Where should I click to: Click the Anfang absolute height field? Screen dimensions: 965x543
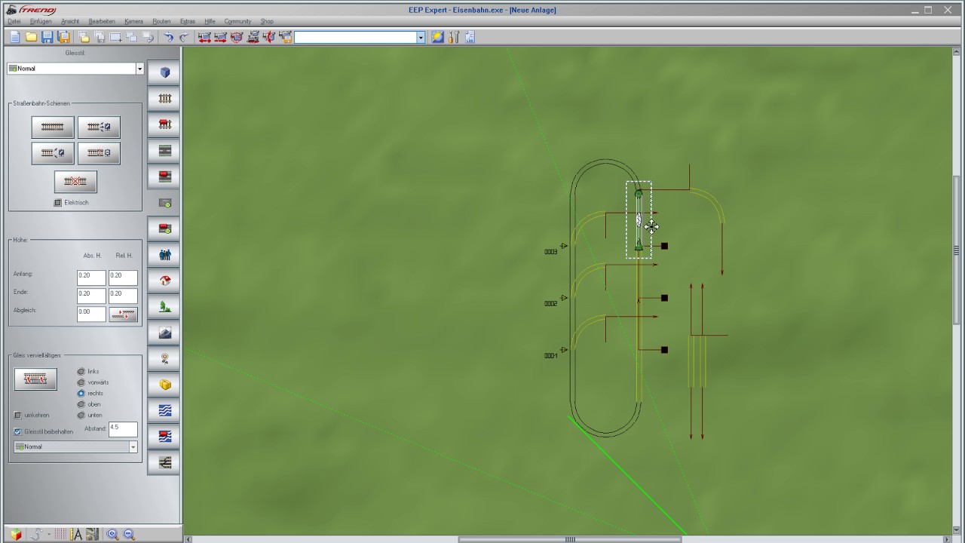click(91, 277)
